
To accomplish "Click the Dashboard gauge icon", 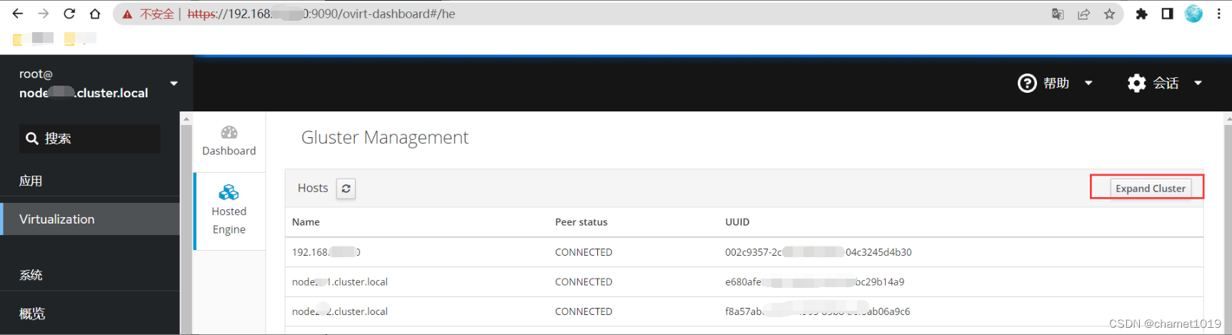I will tap(229, 133).
